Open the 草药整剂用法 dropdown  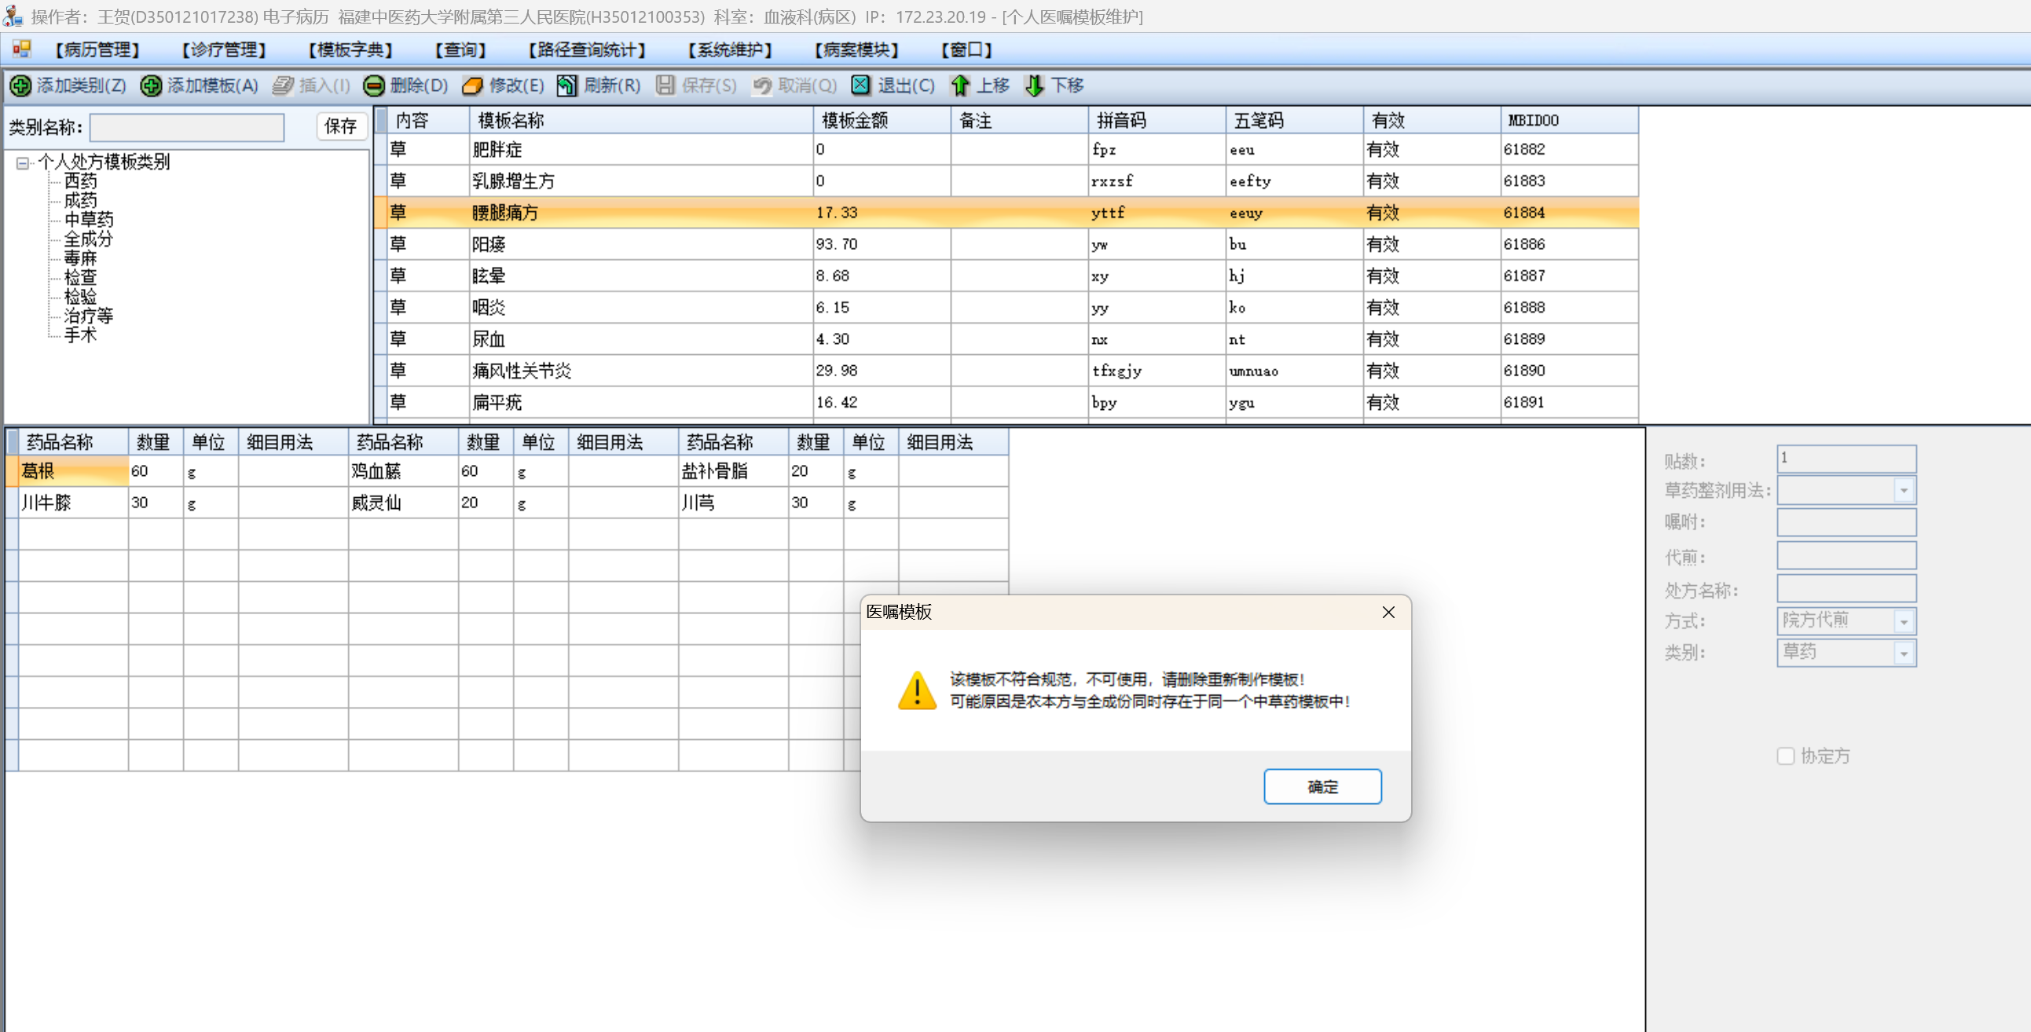point(1903,490)
